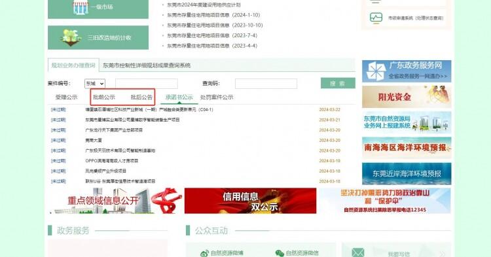Open 广东龙行天下集团产业总部项目 entry
The image size is (491, 257).
click(114, 130)
